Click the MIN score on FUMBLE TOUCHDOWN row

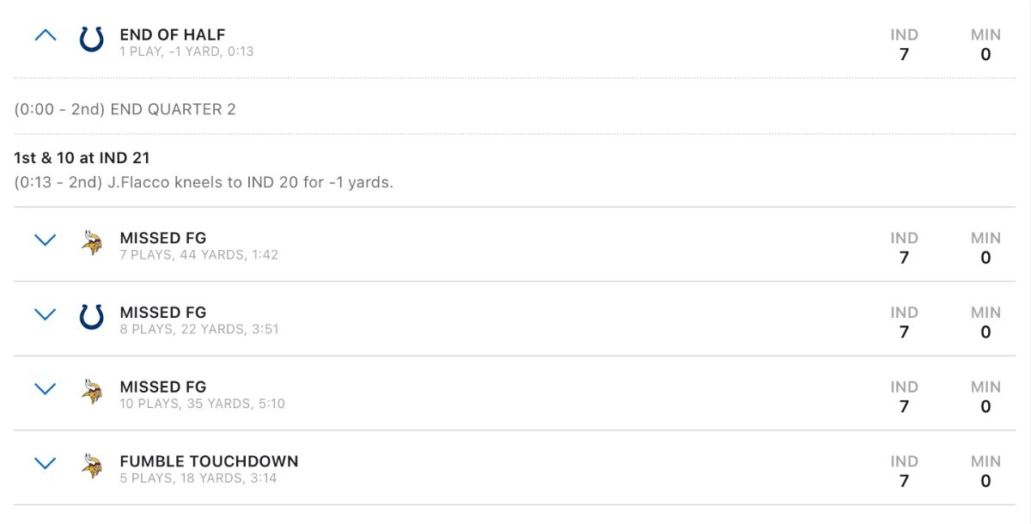[985, 472]
